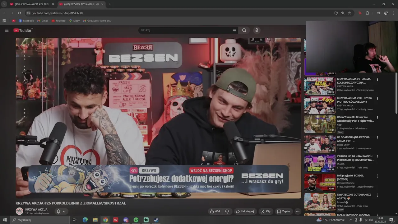Viewport: 398px width, 224px height.
Task: Open File Explorer from the taskbar
Action: pyautogui.click(x=95, y=220)
